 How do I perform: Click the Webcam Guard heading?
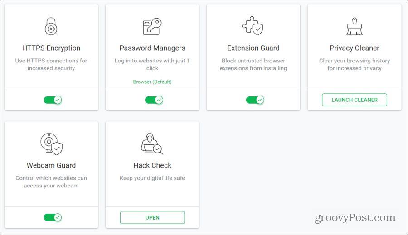pyautogui.click(x=51, y=166)
